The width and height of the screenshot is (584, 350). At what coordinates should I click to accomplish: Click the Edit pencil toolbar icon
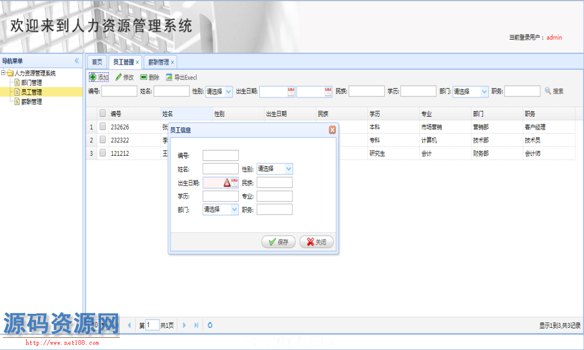[x=119, y=77]
